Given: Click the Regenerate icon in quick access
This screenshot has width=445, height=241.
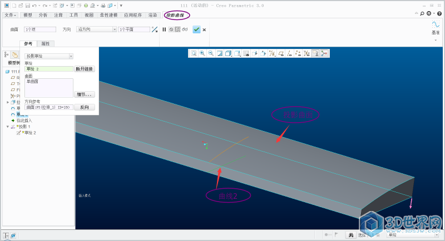Looking at the screenshot, I should [x=55, y=6].
